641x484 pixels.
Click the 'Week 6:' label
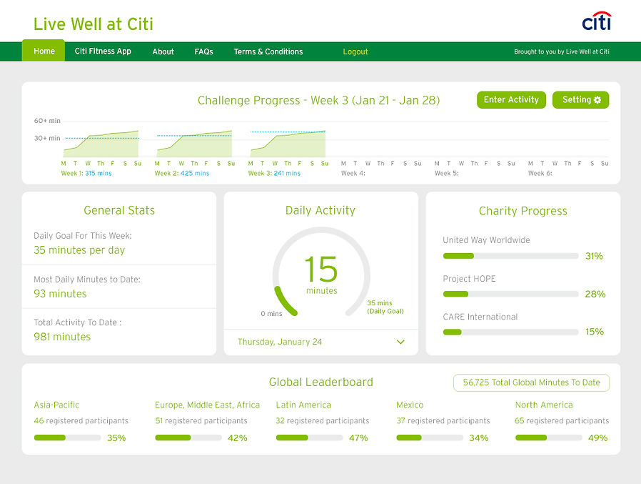(540, 173)
